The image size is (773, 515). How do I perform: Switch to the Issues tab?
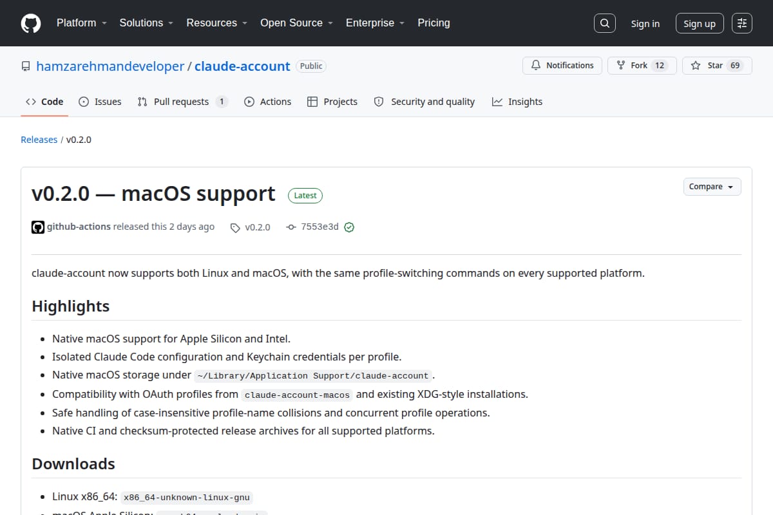click(100, 102)
